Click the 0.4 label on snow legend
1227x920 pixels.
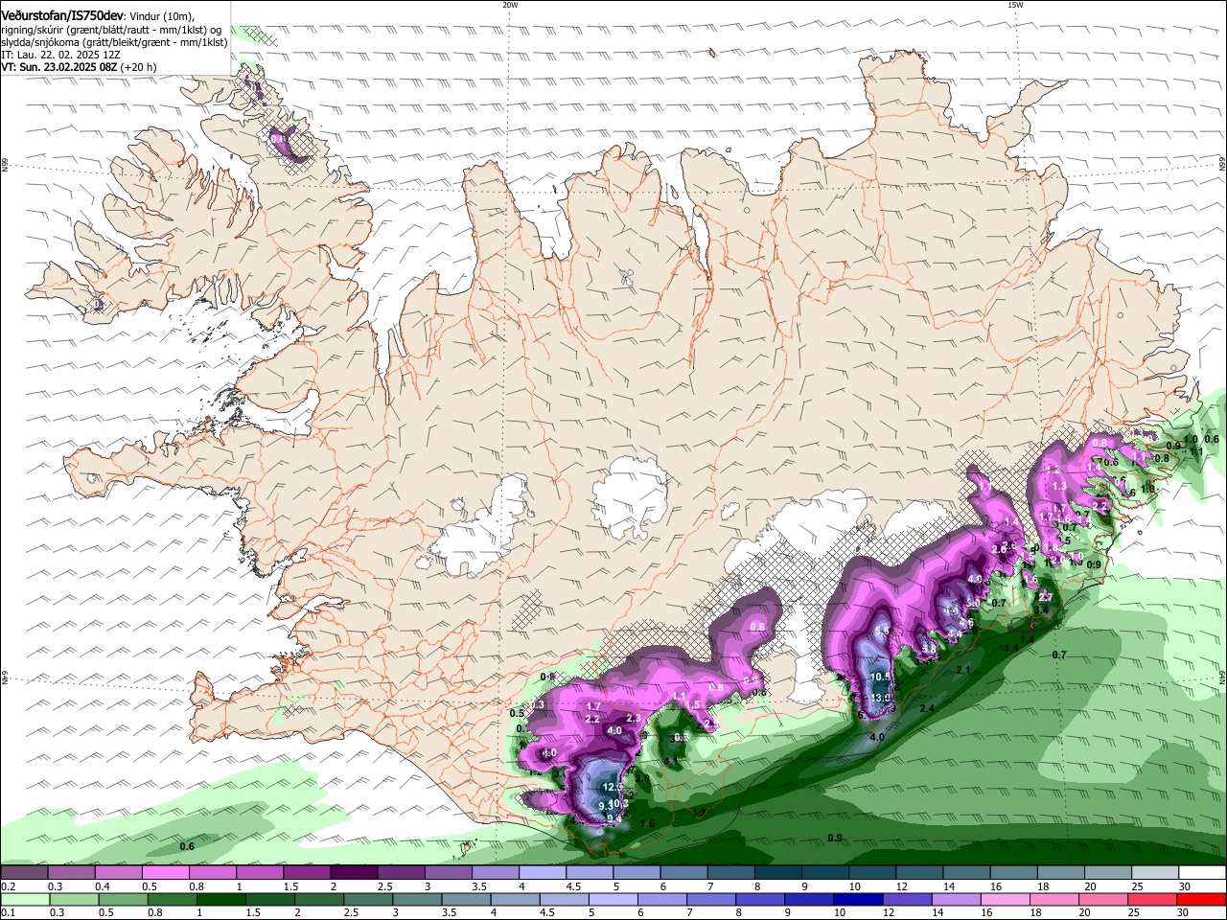coord(103,886)
